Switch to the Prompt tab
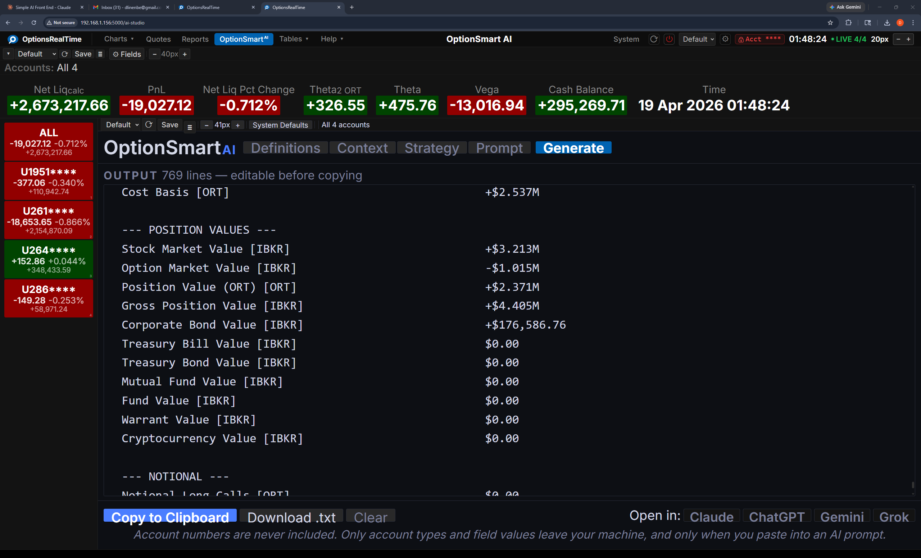Image resolution: width=921 pixels, height=558 pixels. coord(499,148)
